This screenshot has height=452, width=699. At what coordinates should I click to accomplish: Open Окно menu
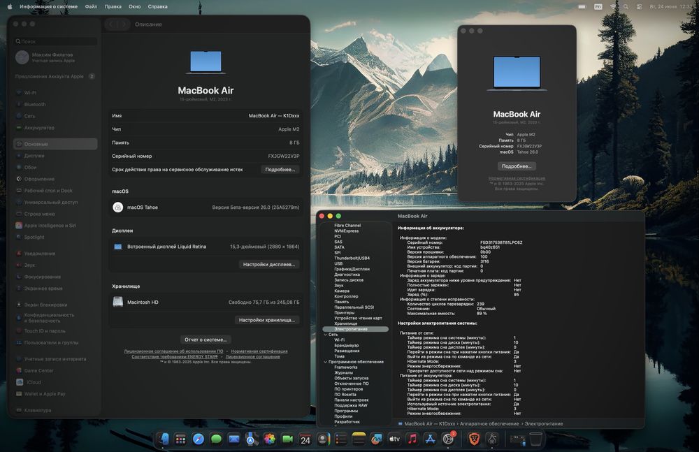[x=135, y=7]
